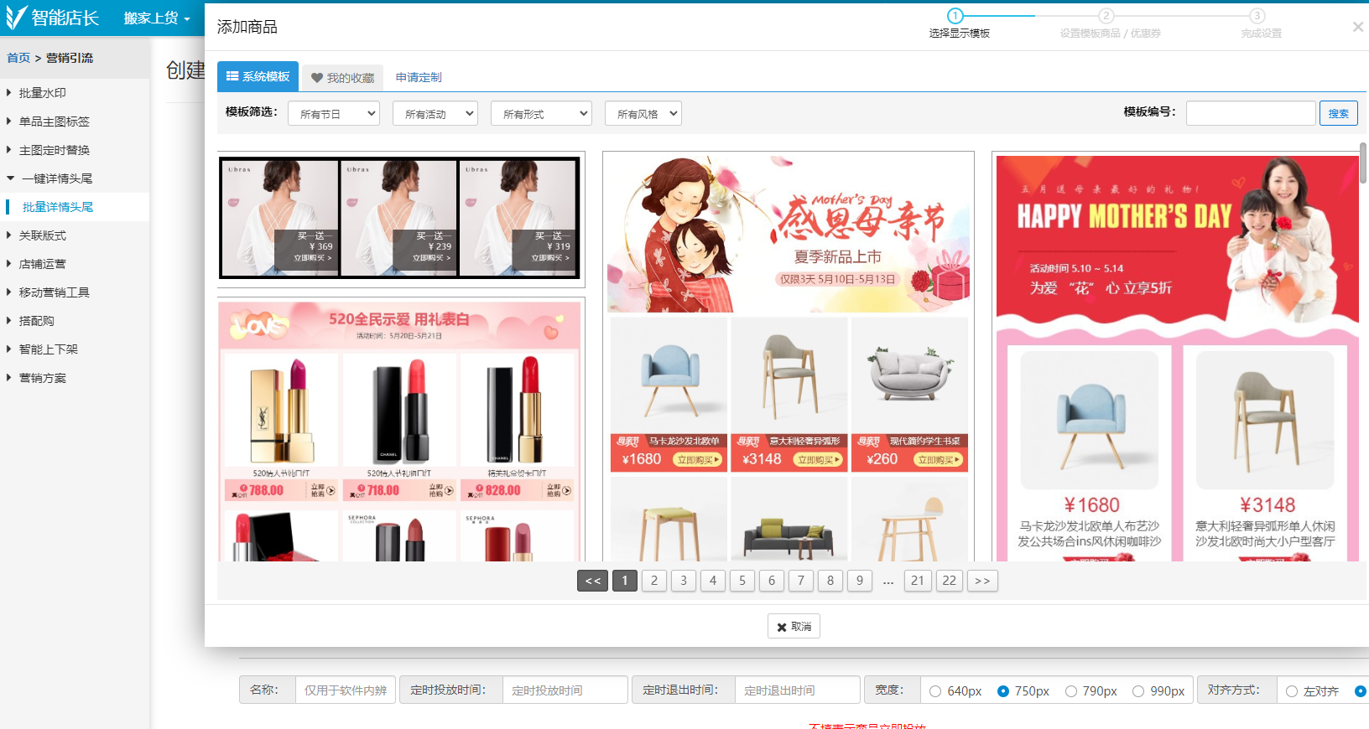Collapse 一键详情头尾 sidebar section
Image resolution: width=1369 pixels, height=729 pixels.
pos(57,178)
